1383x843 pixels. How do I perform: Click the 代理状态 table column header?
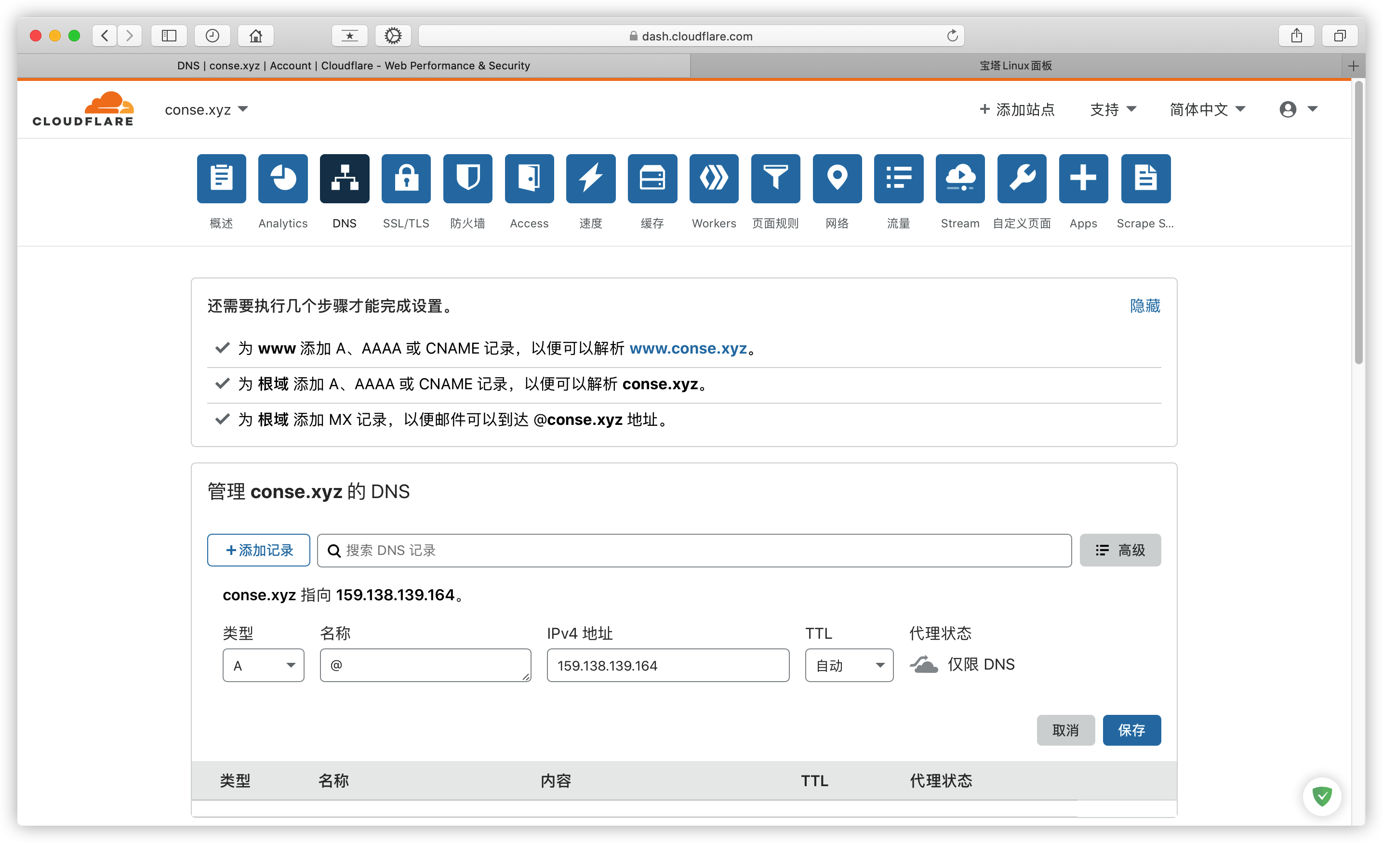tap(941, 781)
